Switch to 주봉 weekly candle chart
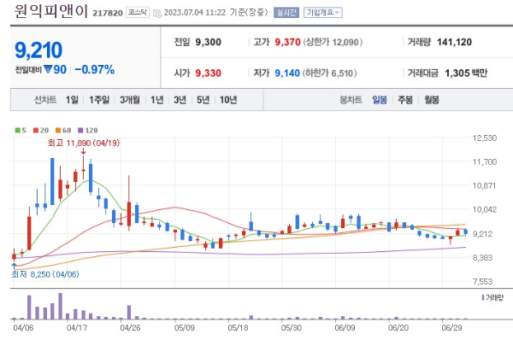 click(x=405, y=100)
